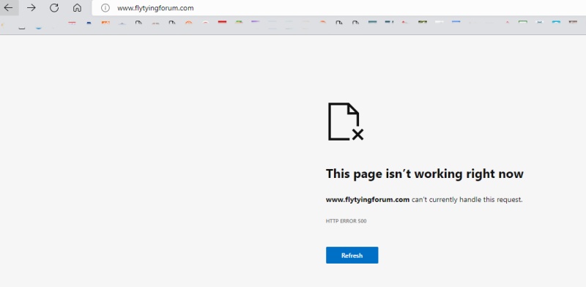Go back using the browser back arrow
This screenshot has width=586, height=287.
(8, 8)
